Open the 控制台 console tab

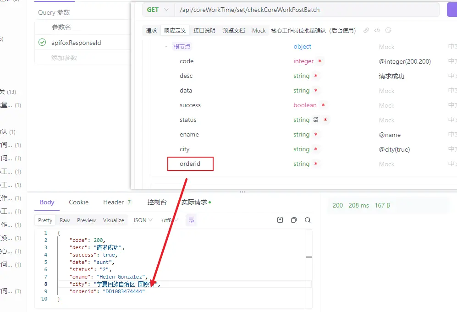(157, 202)
